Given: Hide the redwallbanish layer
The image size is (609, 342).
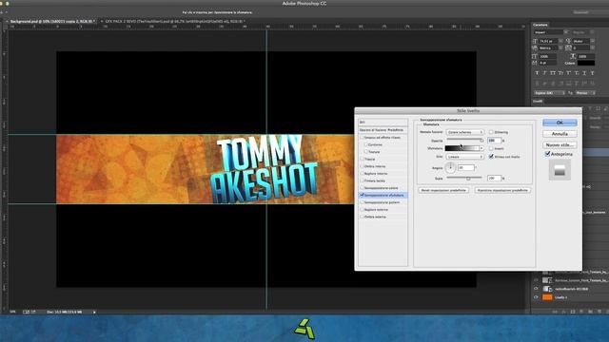Looking at the screenshot, I should 536,289.
